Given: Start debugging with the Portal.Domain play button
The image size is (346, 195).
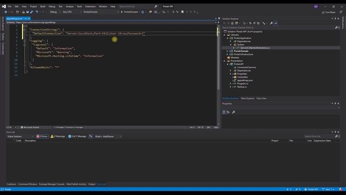Looking at the screenshot, I should point(129,12).
